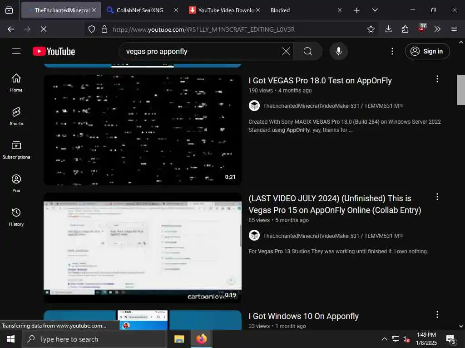The width and height of the screenshot is (465, 348).
Task: Open tracking protection shield info
Action: tap(92, 29)
